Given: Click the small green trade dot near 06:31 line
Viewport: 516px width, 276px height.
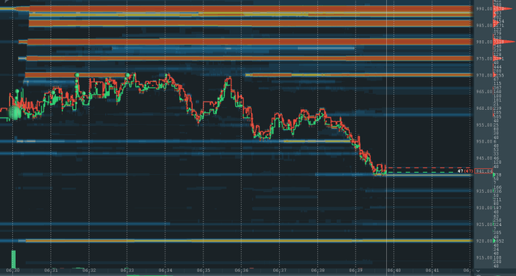Looking at the screenshot, I should [x=52, y=93].
